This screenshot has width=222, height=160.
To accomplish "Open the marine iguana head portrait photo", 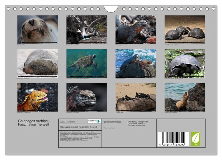I will [86, 97].
